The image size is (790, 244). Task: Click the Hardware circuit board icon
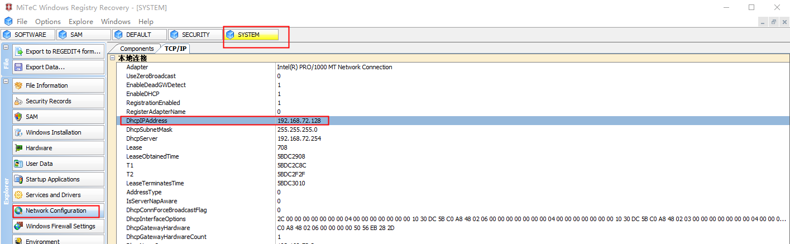click(18, 148)
